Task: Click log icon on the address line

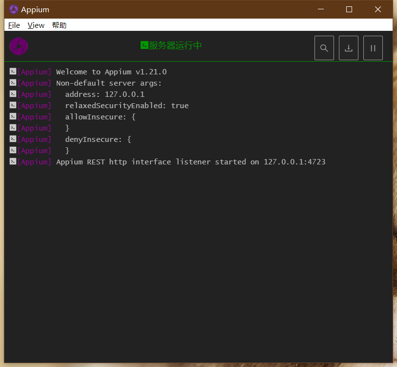Action: point(13,94)
